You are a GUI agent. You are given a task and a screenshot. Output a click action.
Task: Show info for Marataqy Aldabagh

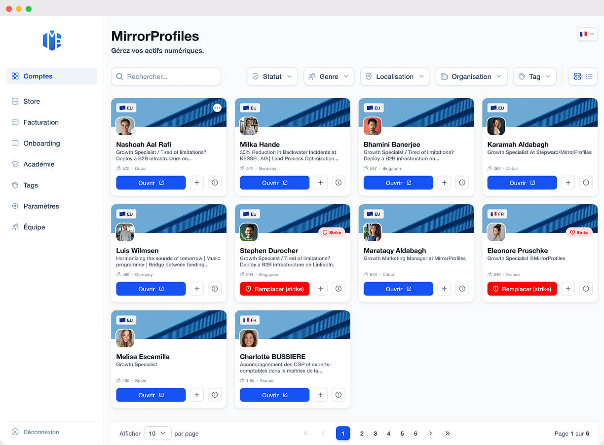tap(462, 289)
